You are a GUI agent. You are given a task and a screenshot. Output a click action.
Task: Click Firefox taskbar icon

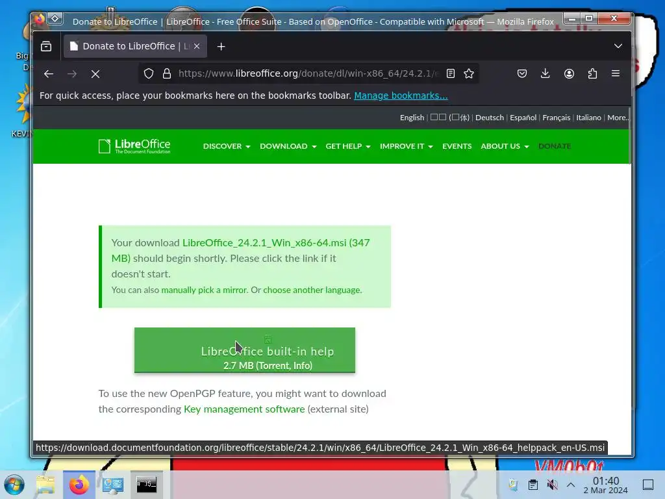coord(79,485)
